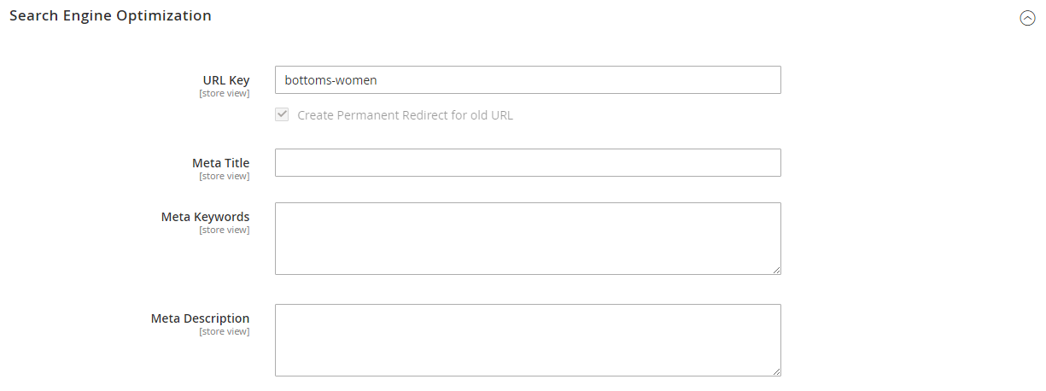Collapse section with the circular chevron icon
Viewport: 1046px width, 391px height.
click(1027, 18)
